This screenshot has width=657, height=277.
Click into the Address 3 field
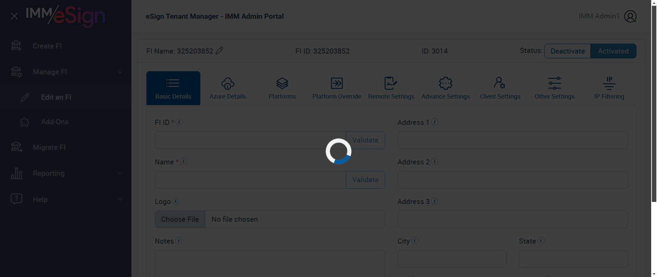coord(513,219)
